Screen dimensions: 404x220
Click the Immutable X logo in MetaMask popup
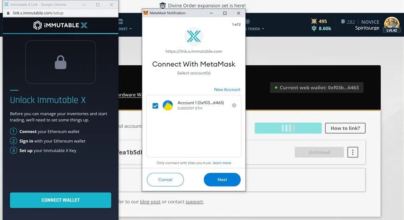(x=194, y=37)
